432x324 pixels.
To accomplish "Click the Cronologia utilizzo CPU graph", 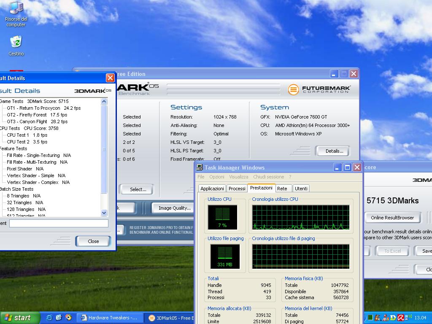I will click(x=300, y=217).
